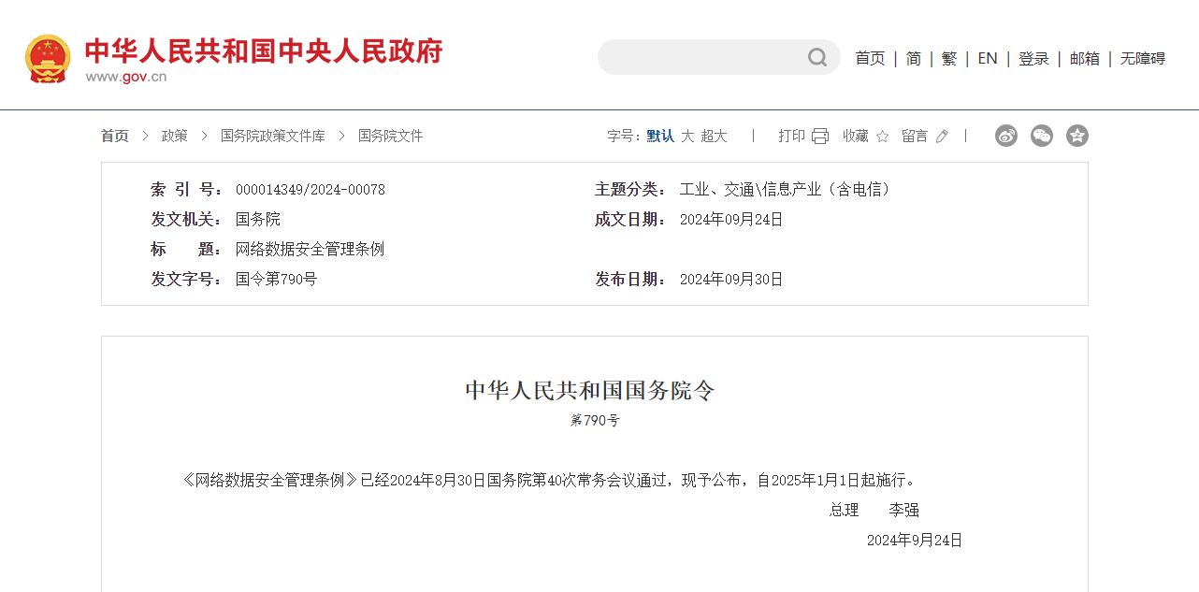Image resolution: width=1199 pixels, height=592 pixels.
Task: Click the star icon beside 收藏
Action: (x=880, y=136)
